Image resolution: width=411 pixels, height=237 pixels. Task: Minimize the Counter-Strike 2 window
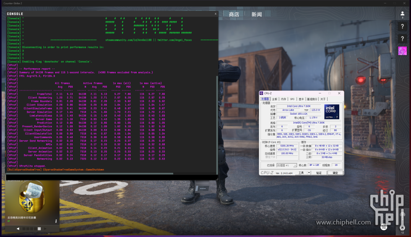tap(385, 3)
